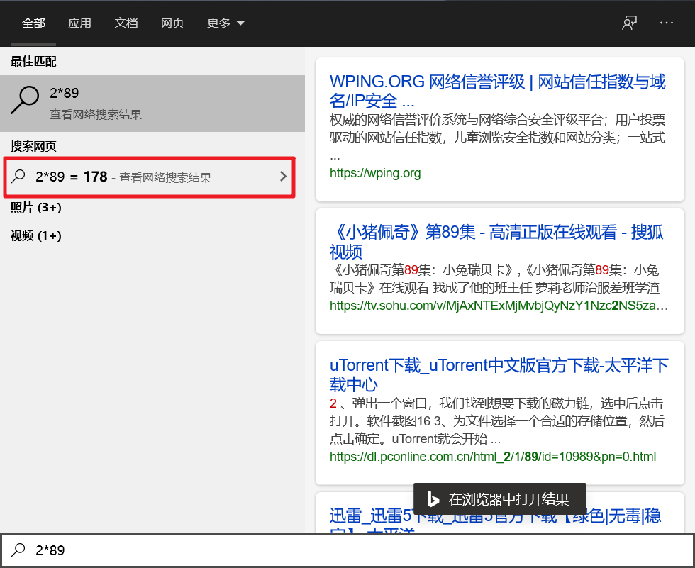Expand the arrow next to 2*89 = 178
This screenshot has height=568, width=695.
[283, 177]
